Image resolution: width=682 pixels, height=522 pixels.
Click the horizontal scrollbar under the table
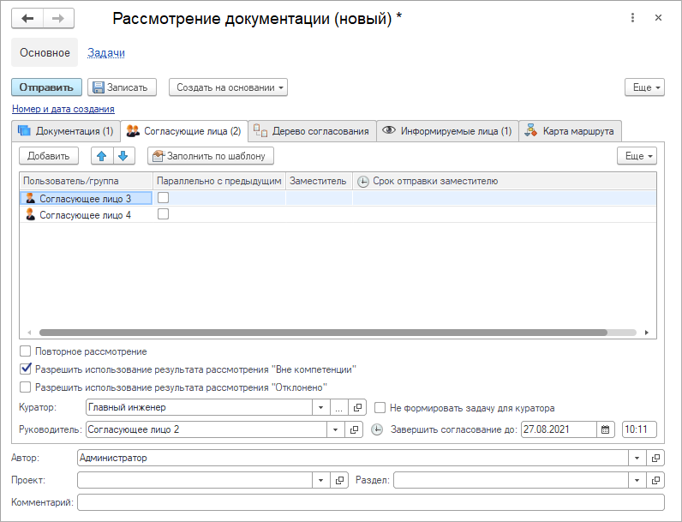tap(323, 333)
